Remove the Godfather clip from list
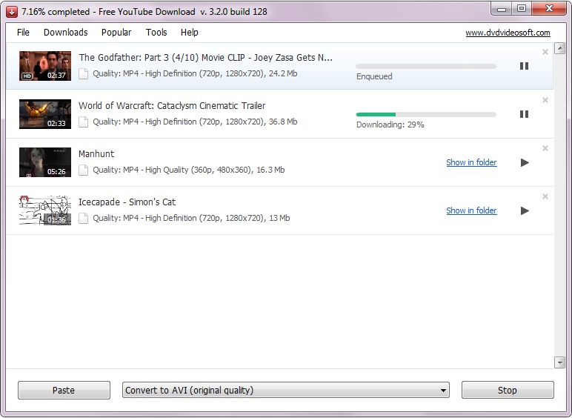Viewport: 572px width, 418px height. (545, 52)
